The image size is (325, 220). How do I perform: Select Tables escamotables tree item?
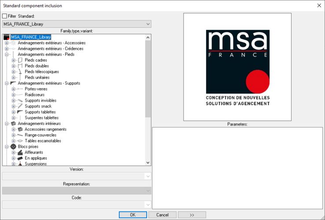tap(43, 141)
